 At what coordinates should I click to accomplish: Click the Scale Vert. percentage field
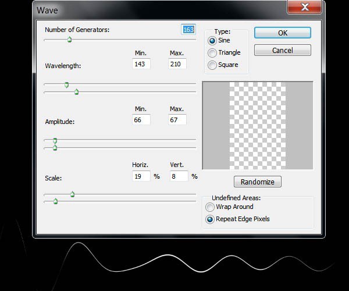(x=179, y=175)
